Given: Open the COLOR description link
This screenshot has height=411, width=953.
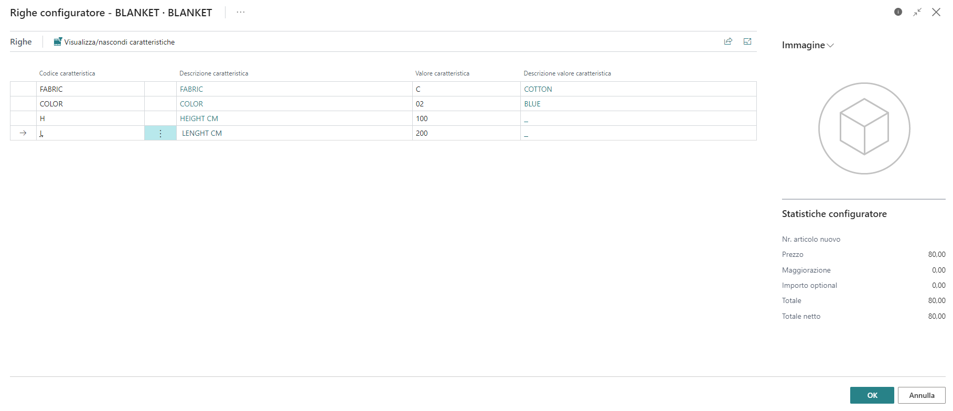Looking at the screenshot, I should coord(191,104).
